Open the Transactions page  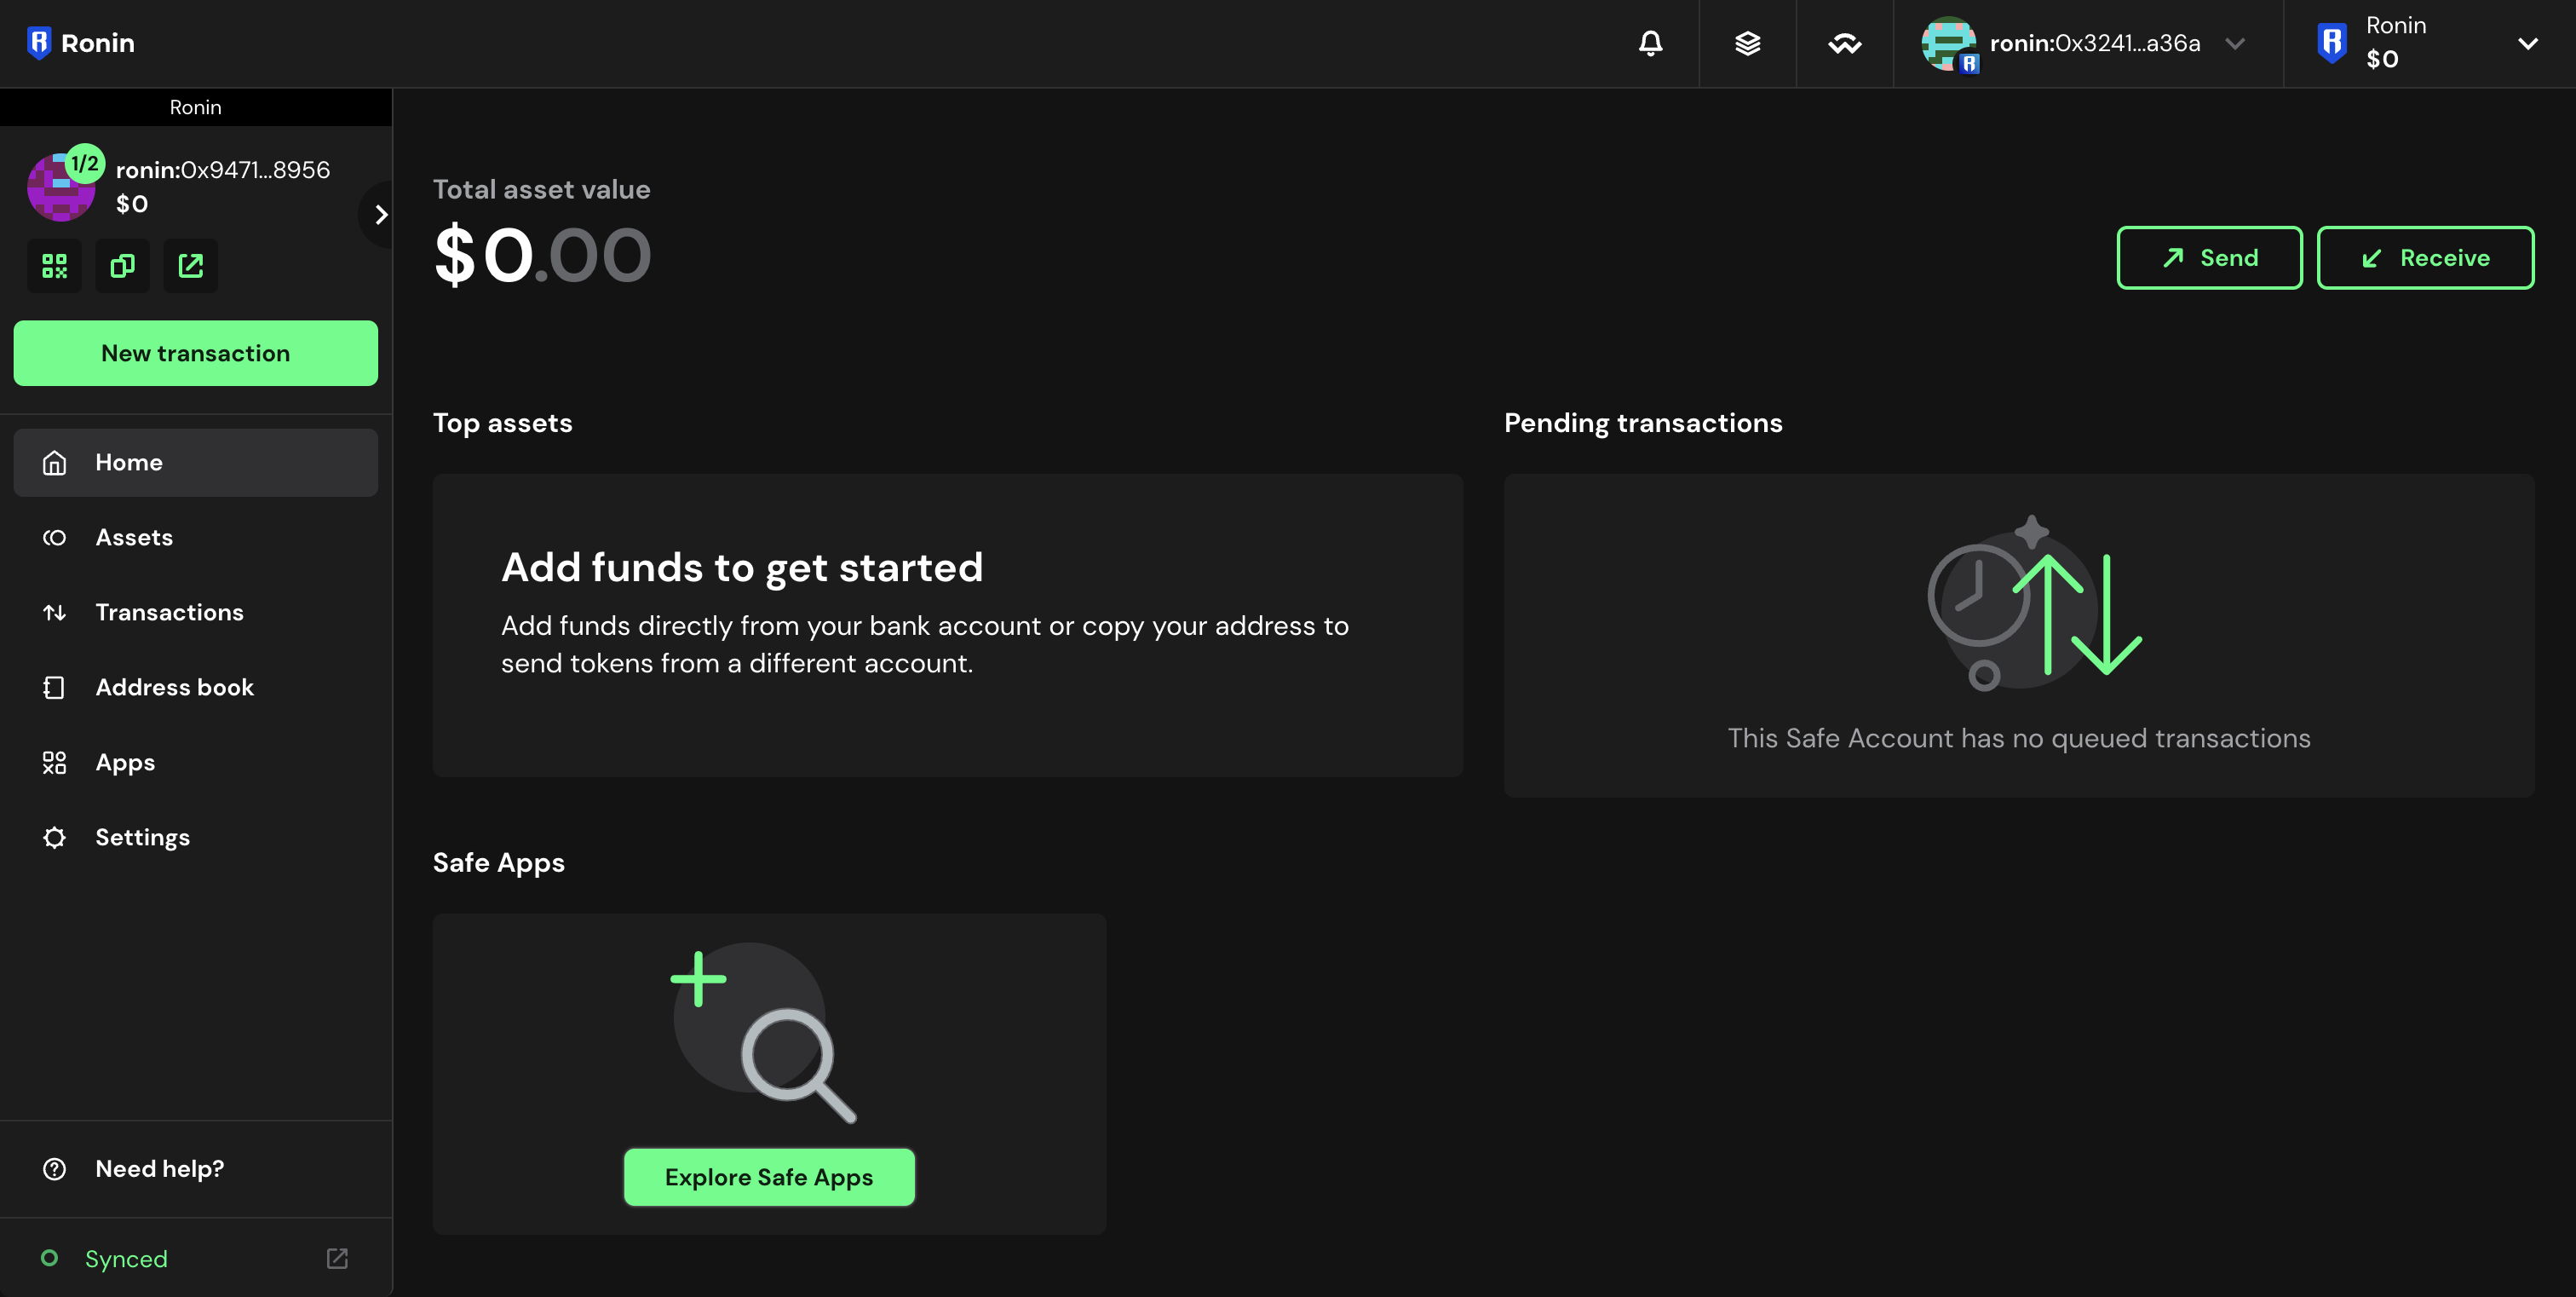coord(195,613)
